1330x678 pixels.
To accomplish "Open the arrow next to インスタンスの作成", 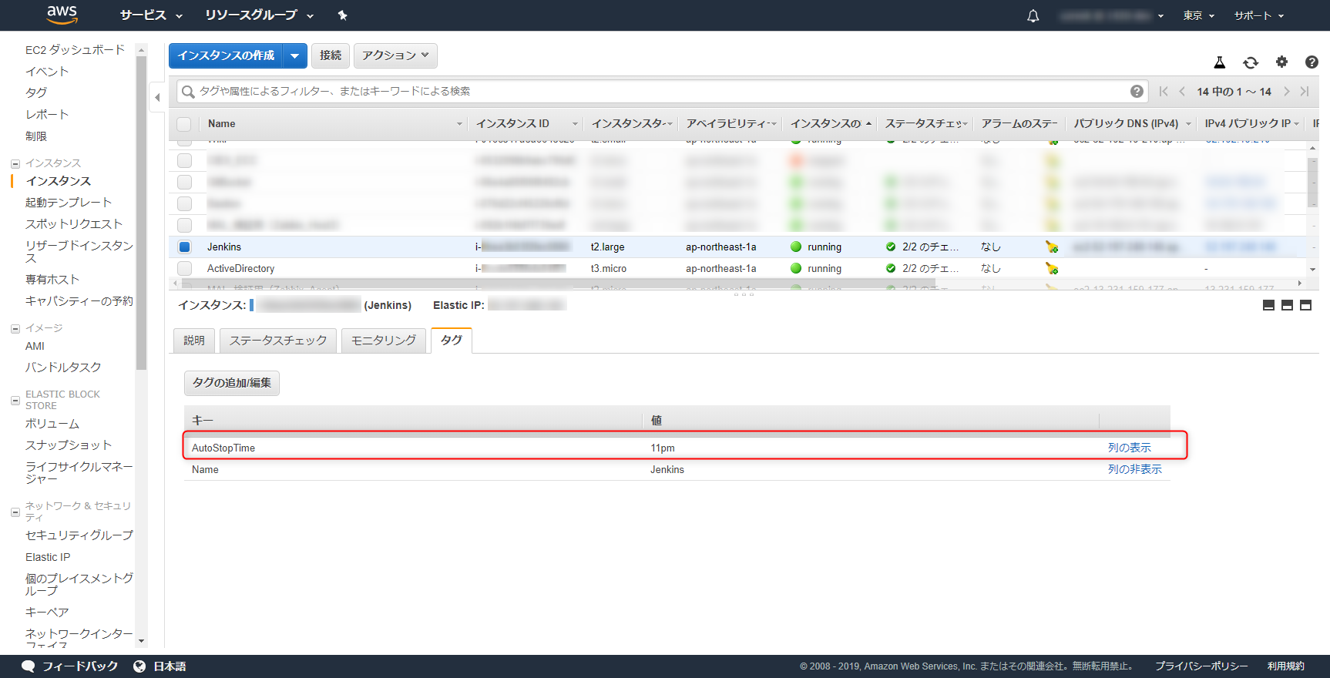I will click(295, 55).
